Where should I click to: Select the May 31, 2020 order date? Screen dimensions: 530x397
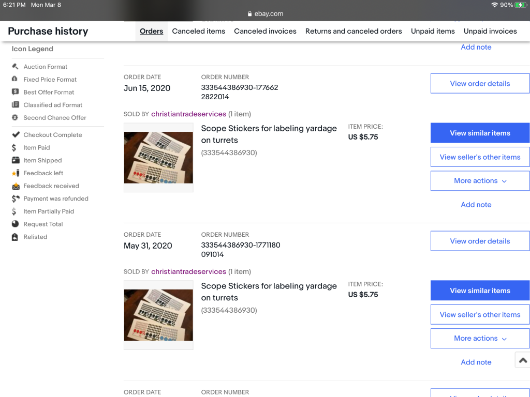click(148, 246)
